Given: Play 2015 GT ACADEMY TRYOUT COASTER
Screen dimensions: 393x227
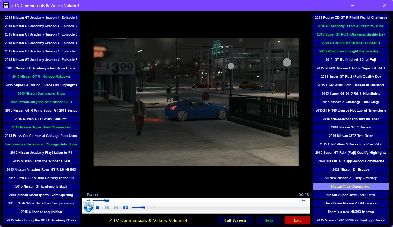Looking at the screenshot, I should 351,43.
